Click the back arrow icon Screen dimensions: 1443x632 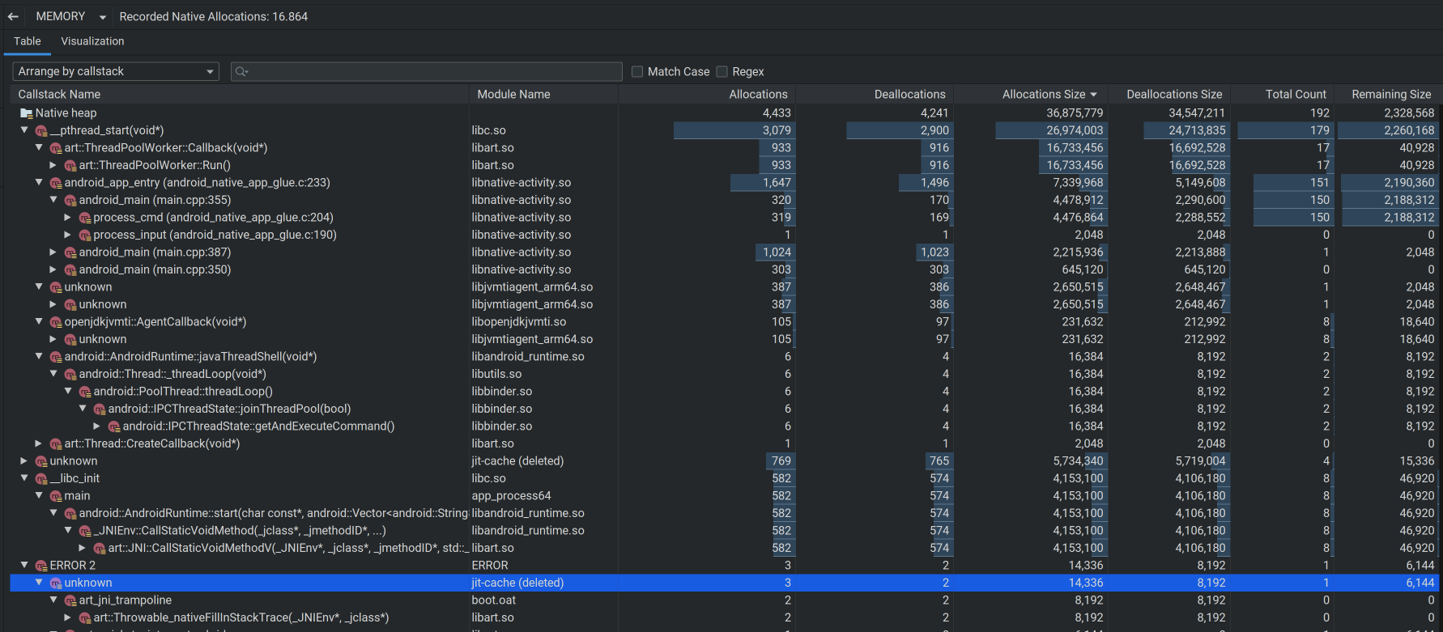click(13, 17)
